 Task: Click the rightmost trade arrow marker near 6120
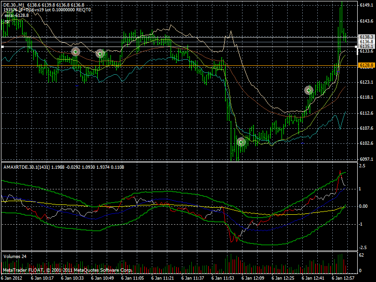pyautogui.click(x=308, y=90)
